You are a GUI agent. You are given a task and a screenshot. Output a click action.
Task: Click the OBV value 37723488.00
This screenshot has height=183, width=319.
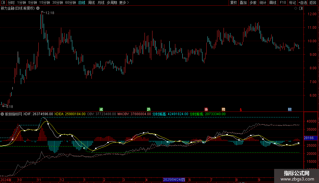[106, 114]
